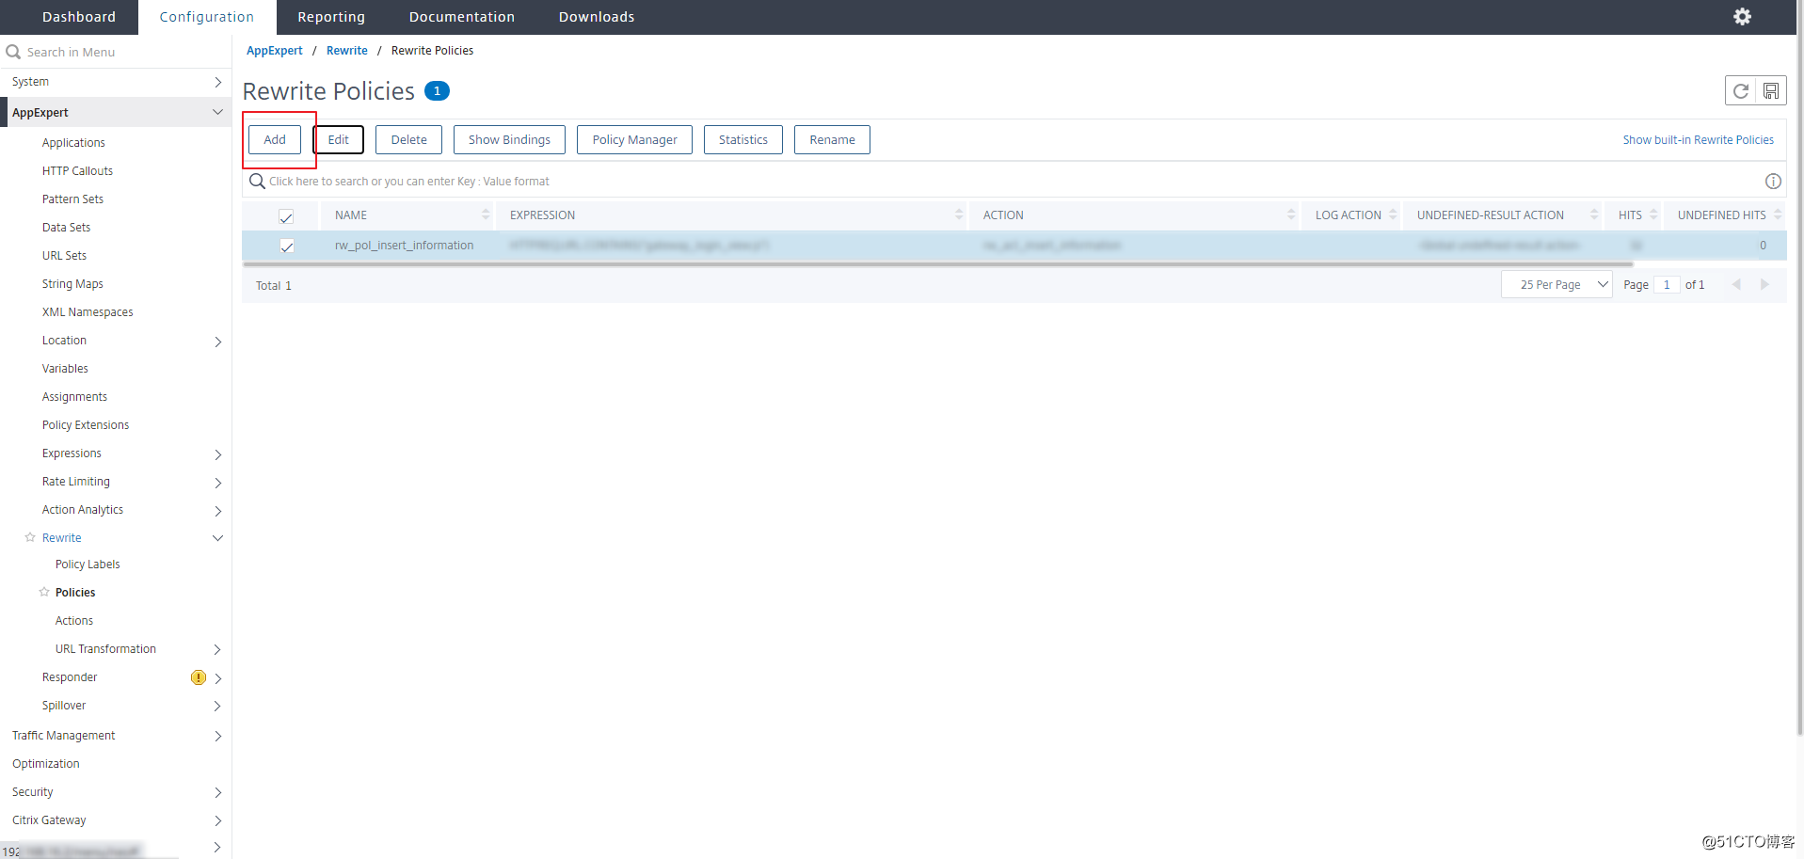Click Show built-in Rewrite Policies link
The height and width of the screenshot is (859, 1804).
click(1699, 139)
